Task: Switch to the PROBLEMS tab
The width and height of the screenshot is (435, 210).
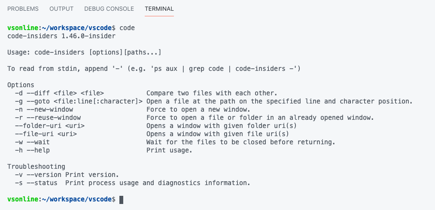Action: pos(23,9)
